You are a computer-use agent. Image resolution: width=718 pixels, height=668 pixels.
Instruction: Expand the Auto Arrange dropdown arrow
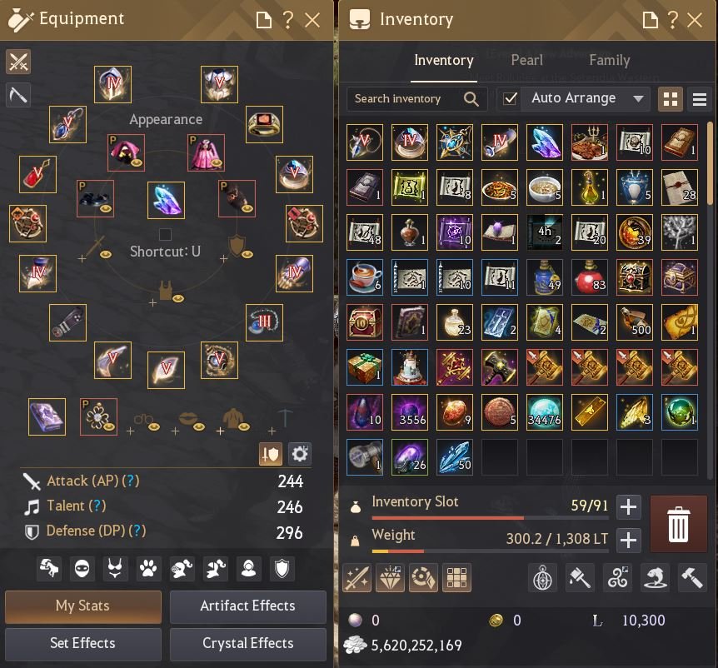pos(638,98)
